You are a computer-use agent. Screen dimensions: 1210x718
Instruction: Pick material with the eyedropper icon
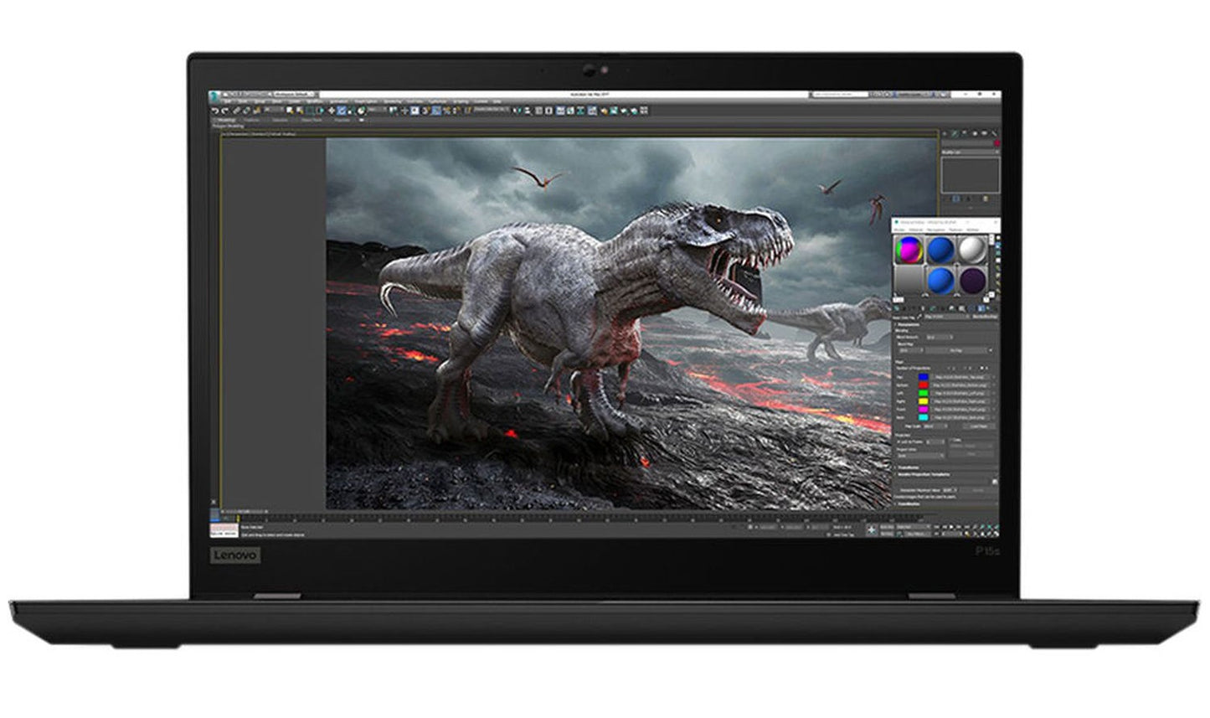(x=919, y=316)
